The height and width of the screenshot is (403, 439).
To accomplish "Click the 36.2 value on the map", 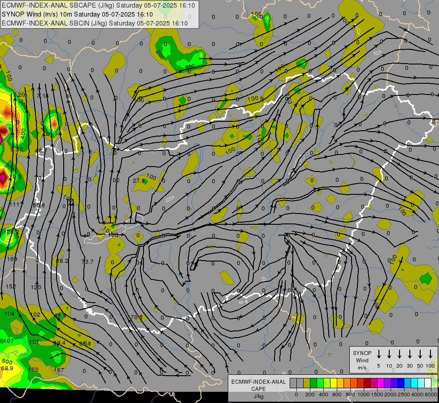I will (62, 261).
